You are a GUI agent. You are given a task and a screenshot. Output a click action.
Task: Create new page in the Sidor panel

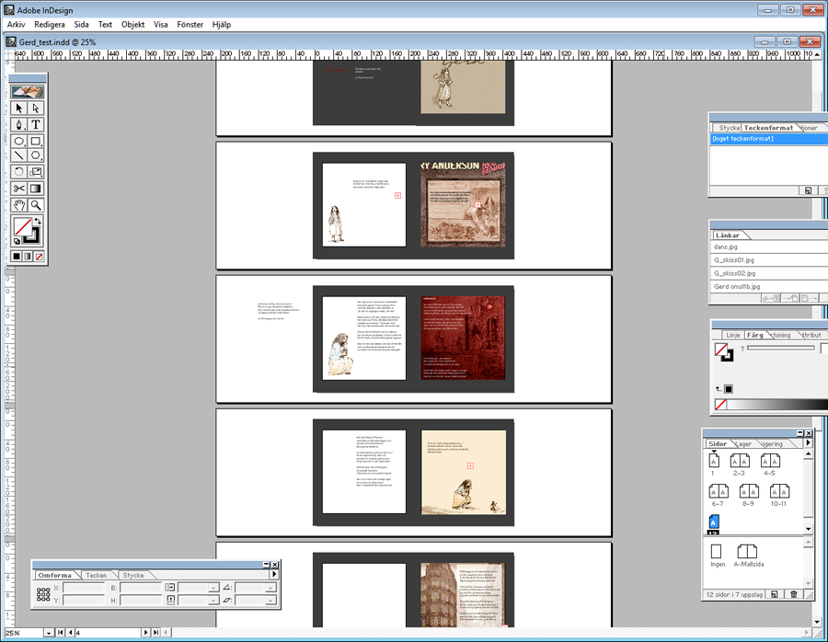[774, 594]
